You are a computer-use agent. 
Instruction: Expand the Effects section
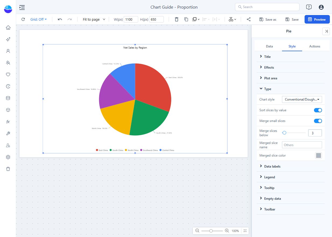(x=291, y=67)
